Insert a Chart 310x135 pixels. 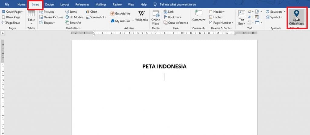[91, 12]
